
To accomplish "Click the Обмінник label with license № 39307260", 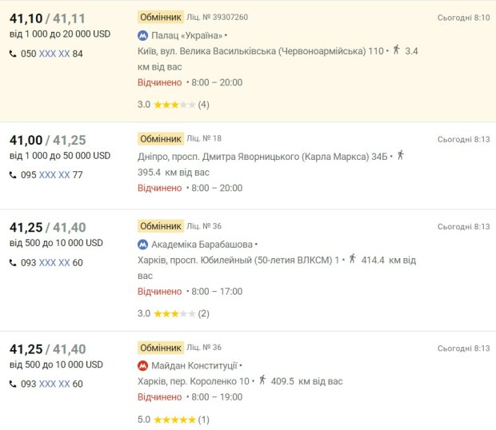I will pos(160,17).
